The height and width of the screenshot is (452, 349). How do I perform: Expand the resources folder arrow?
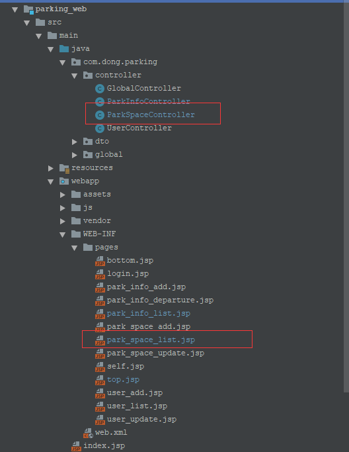point(51,168)
